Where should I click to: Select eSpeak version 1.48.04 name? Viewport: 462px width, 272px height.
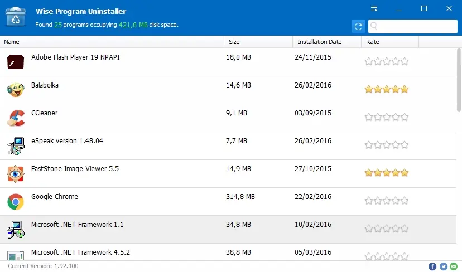[67, 141]
